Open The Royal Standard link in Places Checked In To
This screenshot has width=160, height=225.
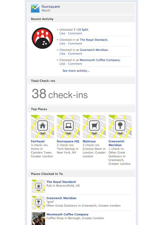pyautogui.click(x=61, y=182)
